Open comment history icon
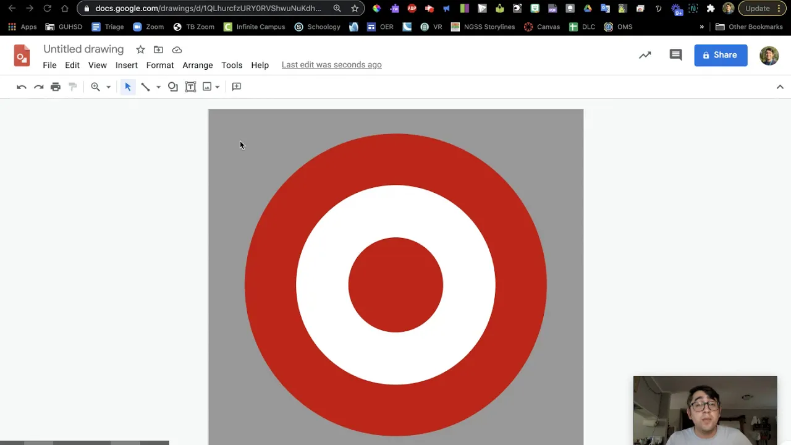The height and width of the screenshot is (445, 791). coord(675,55)
